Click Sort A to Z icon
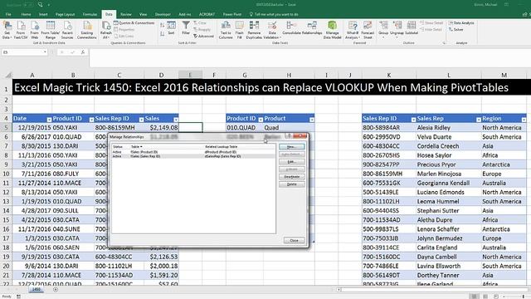Image resolution: width=531 pixels, height=299 pixels. pos(163,26)
